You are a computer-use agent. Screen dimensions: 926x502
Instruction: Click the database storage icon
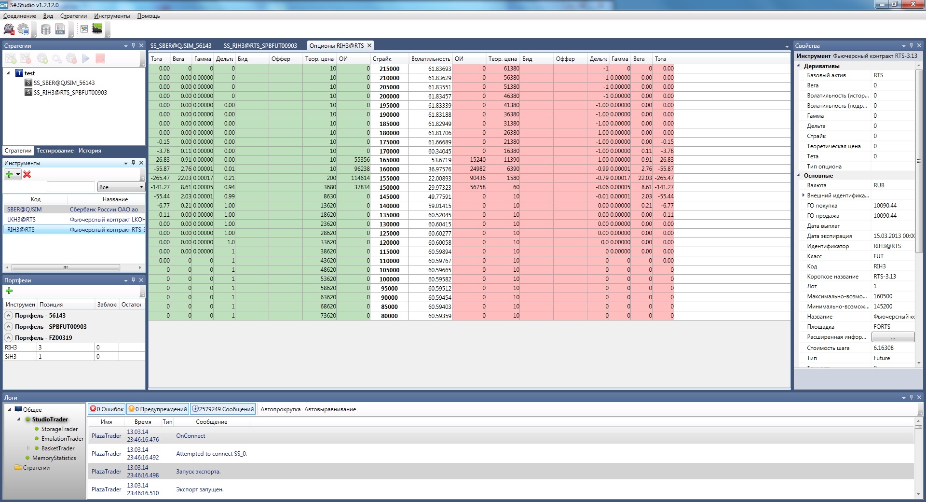(x=46, y=30)
